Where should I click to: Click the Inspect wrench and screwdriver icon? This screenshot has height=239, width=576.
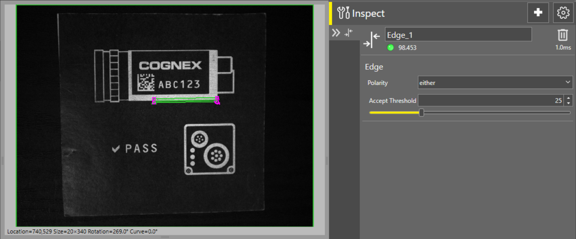pyautogui.click(x=343, y=13)
